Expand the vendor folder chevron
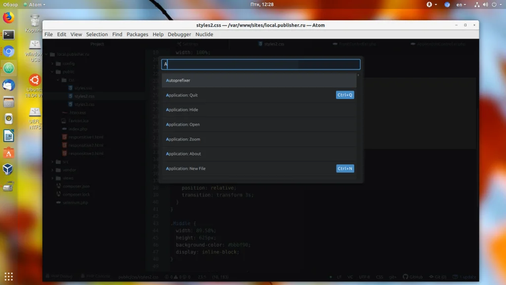This screenshot has height=285, width=506. (52, 170)
